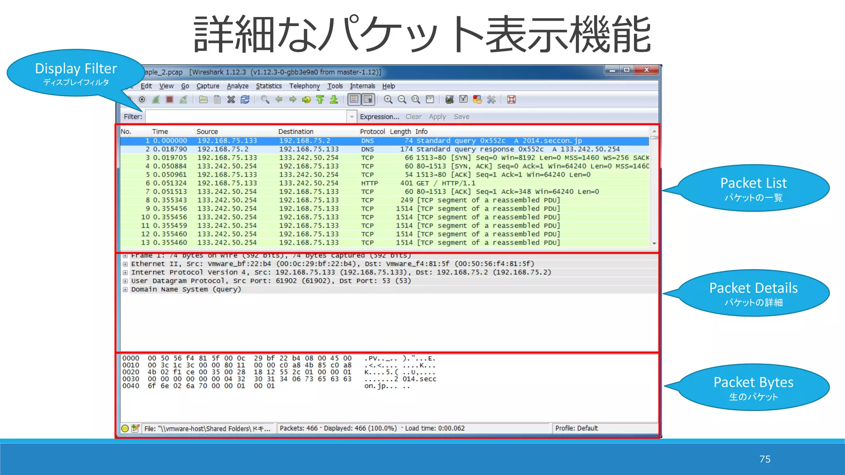Find a packet magnifier icon
Screen dimensions: 845x475
(x=265, y=99)
